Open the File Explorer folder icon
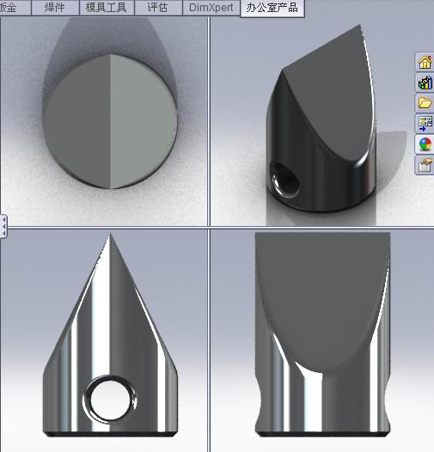This screenshot has width=434, height=452. click(425, 103)
